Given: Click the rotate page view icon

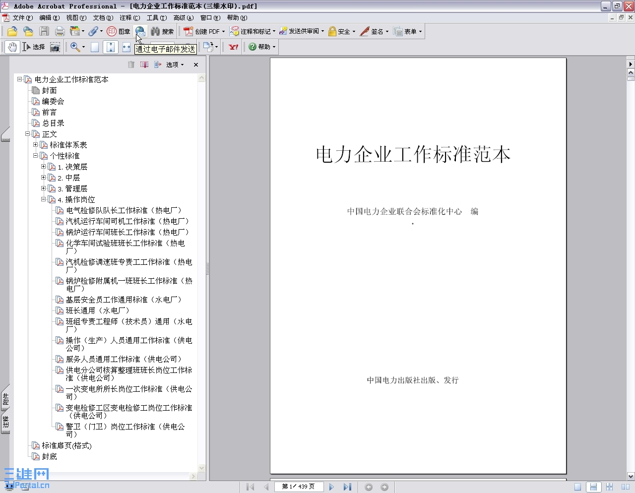Looking at the screenshot, I should 208,47.
